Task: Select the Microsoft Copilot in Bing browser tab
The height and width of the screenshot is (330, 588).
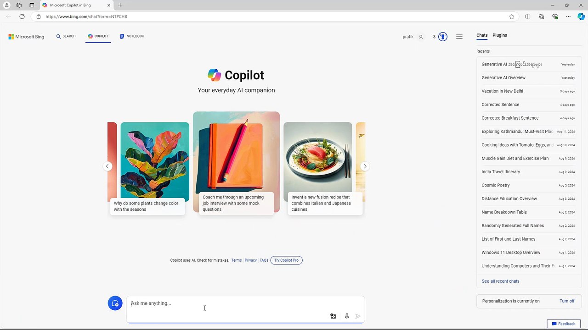Action: point(76,5)
